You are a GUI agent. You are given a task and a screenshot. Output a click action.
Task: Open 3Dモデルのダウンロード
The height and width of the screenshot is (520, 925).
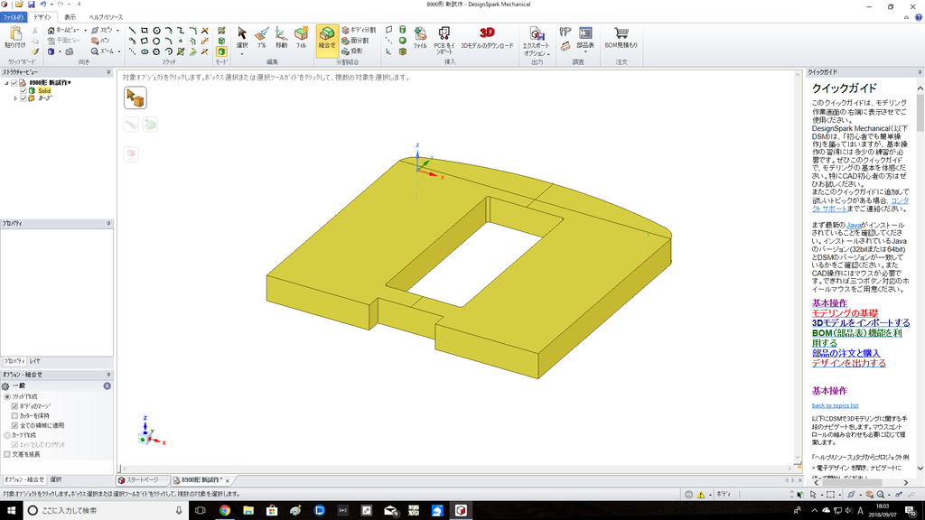487,38
